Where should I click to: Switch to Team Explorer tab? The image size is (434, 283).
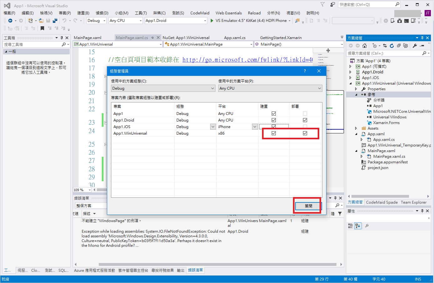click(x=414, y=202)
